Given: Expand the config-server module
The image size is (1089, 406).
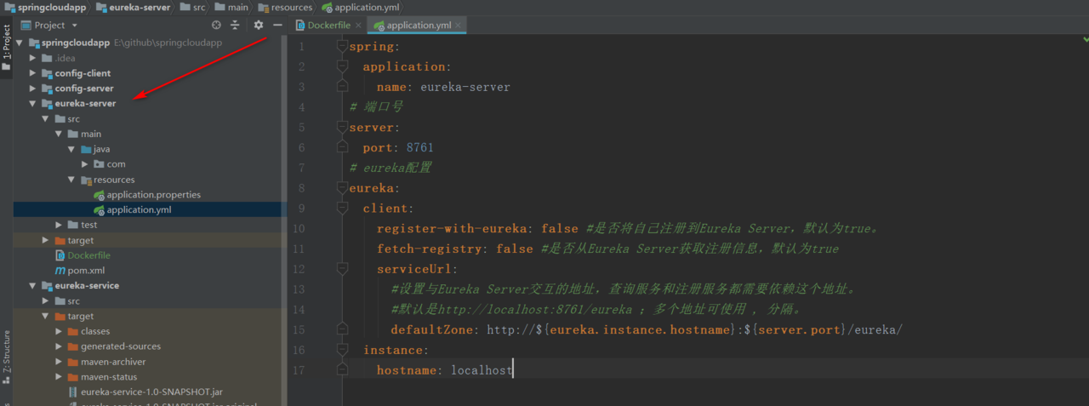Looking at the screenshot, I should point(33,89).
